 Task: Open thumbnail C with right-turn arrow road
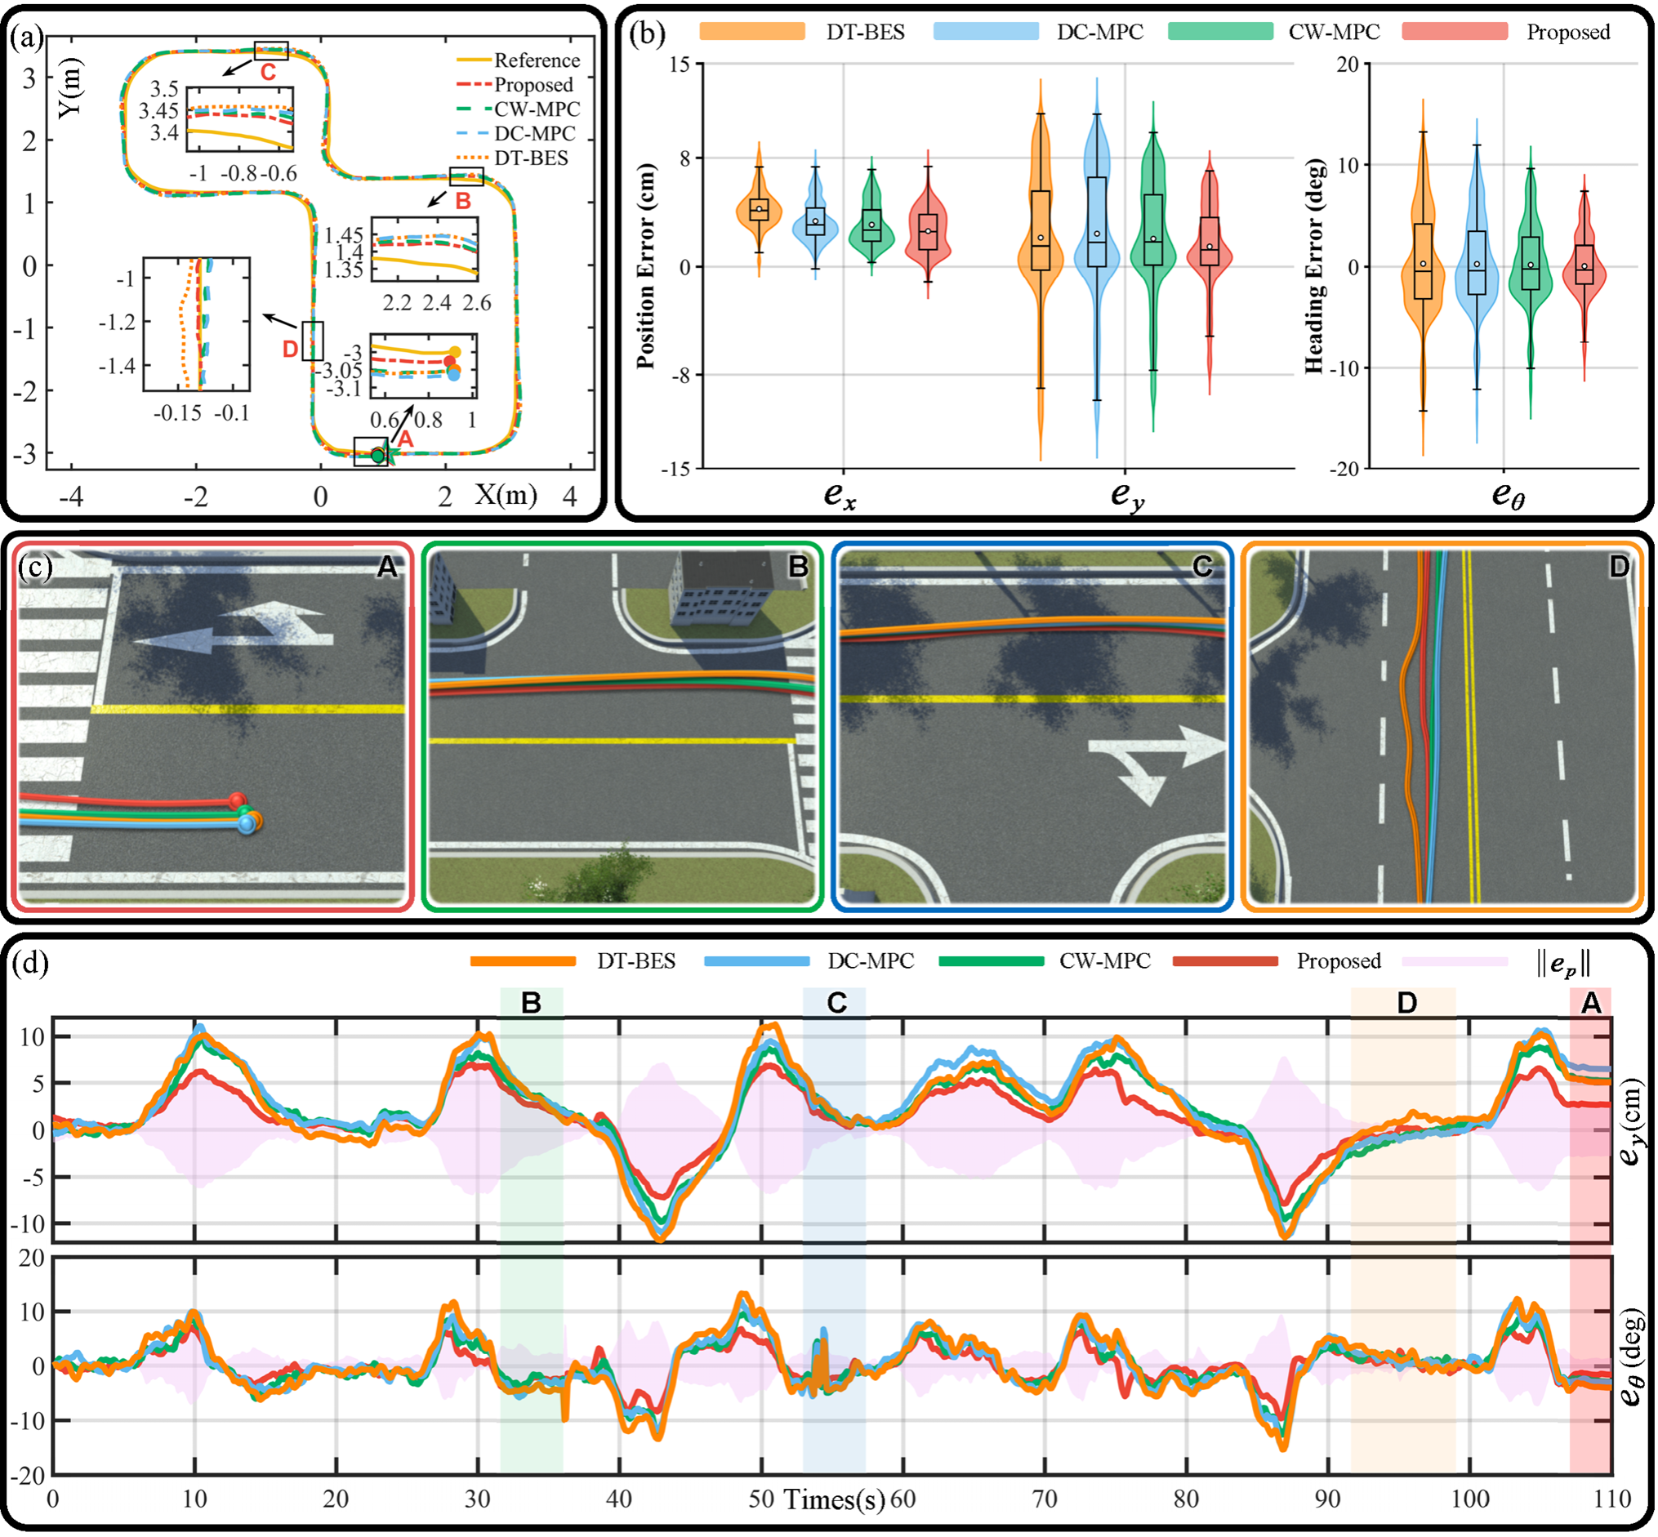pyautogui.click(x=1032, y=725)
